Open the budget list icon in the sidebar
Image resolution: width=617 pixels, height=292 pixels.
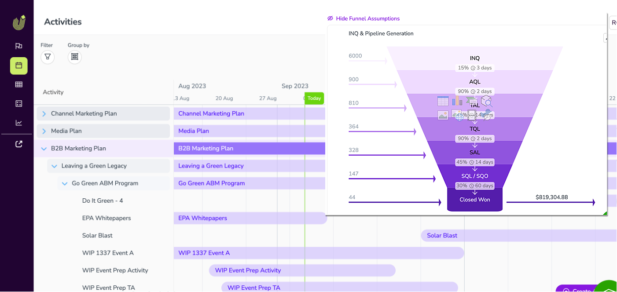pyautogui.click(x=18, y=104)
